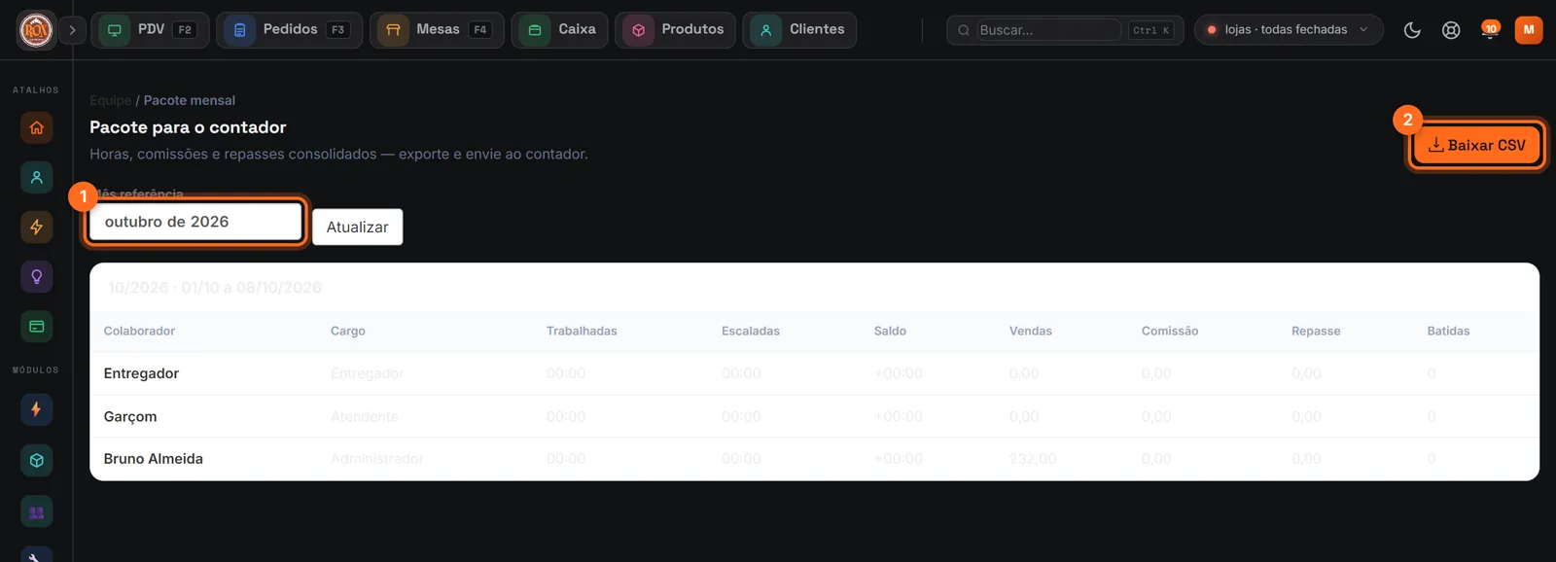The height and width of the screenshot is (562, 1556).
Task: Click the purple lightbulb shortcut icon
Action: [37, 277]
